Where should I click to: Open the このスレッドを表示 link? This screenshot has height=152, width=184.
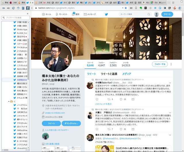click(103, 104)
